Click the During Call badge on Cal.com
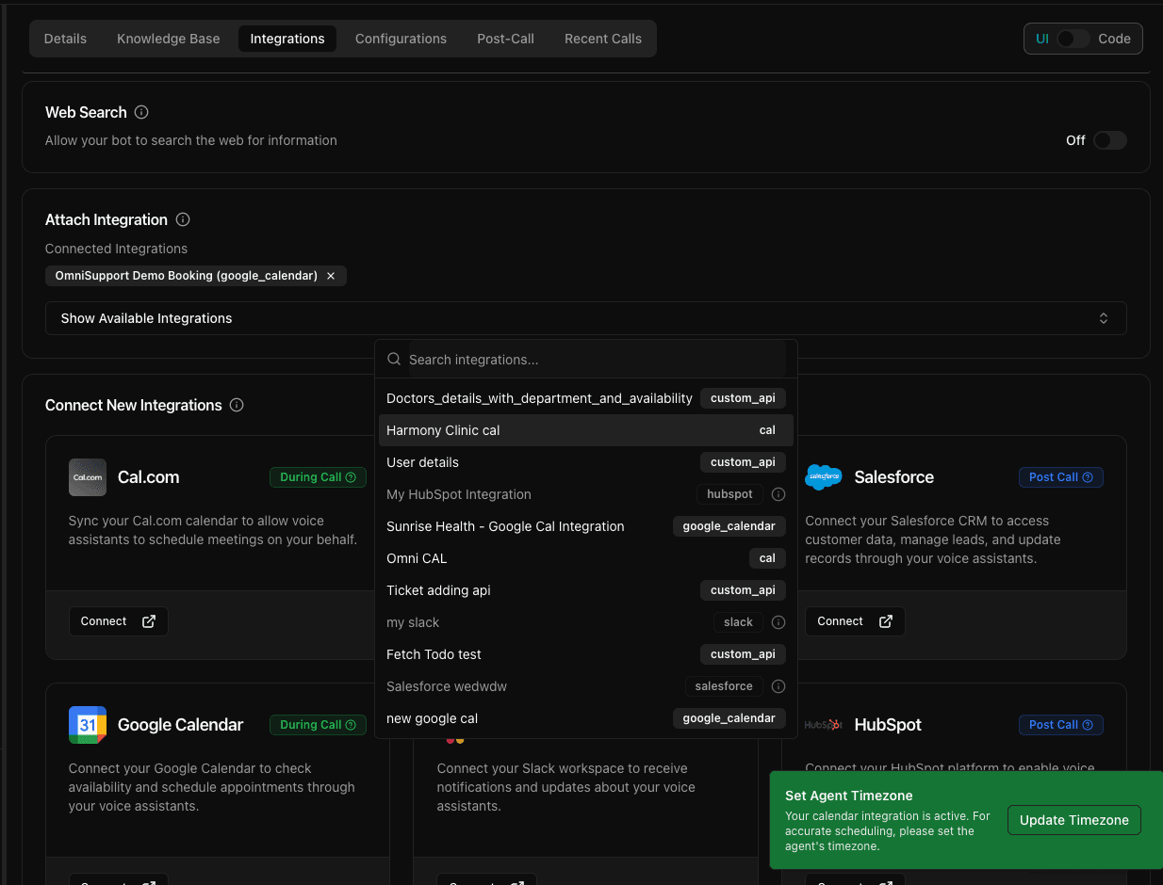 click(317, 477)
